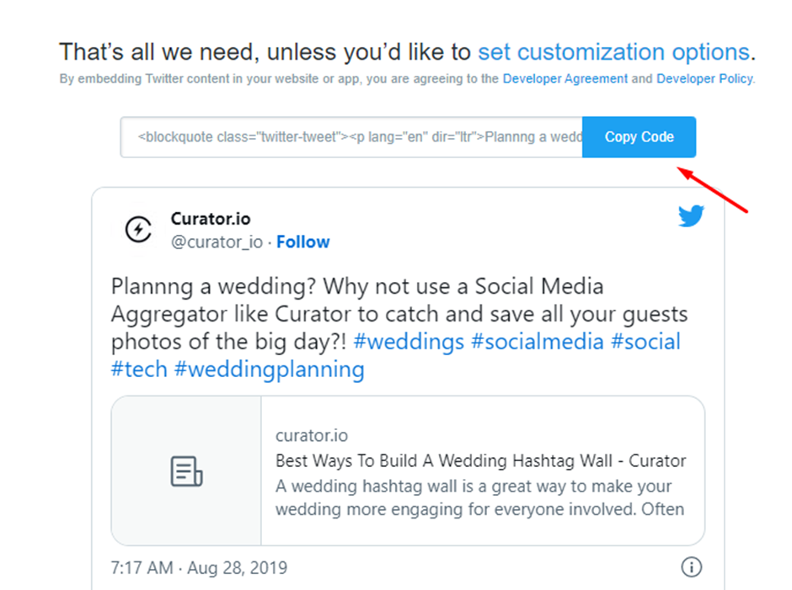
Task: Follow the curator_io account
Action: coord(302,242)
